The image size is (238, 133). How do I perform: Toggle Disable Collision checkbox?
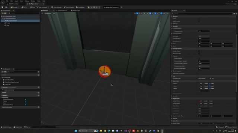tap(199, 51)
